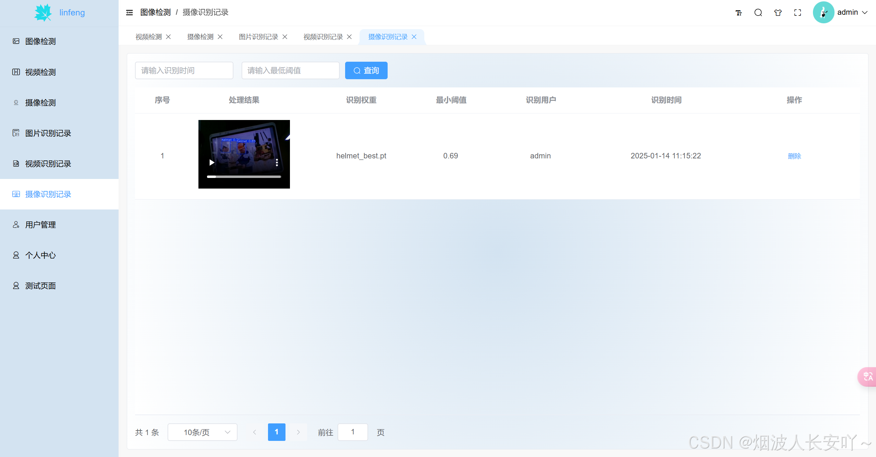Click the video progress bar
Viewport: 876px width, 457px height.
(244, 177)
